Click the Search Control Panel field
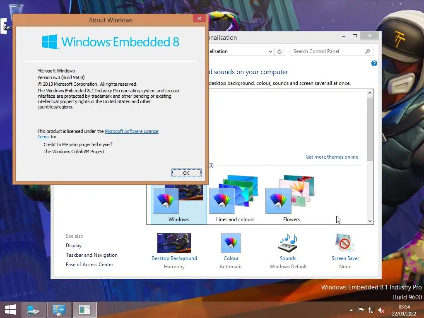Viewport: 424px width, 318px height. pos(332,51)
